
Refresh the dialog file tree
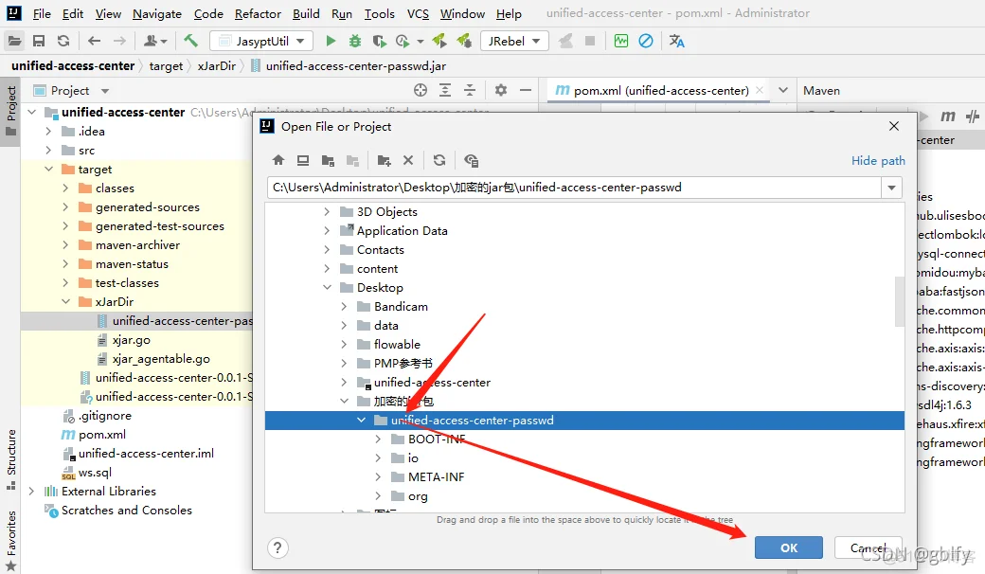[439, 160]
